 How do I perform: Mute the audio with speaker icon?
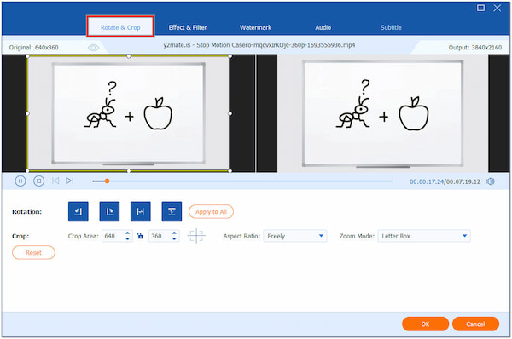pos(490,181)
